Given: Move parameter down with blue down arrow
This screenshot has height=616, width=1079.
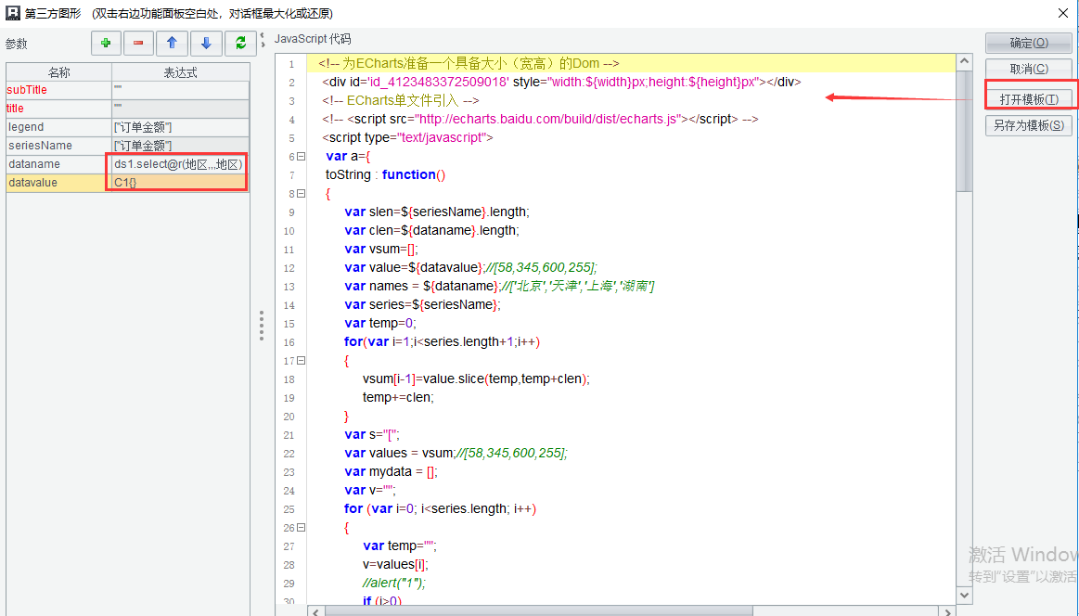Looking at the screenshot, I should 206,43.
